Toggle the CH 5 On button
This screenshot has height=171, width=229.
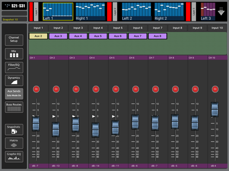[x=116, y=89]
